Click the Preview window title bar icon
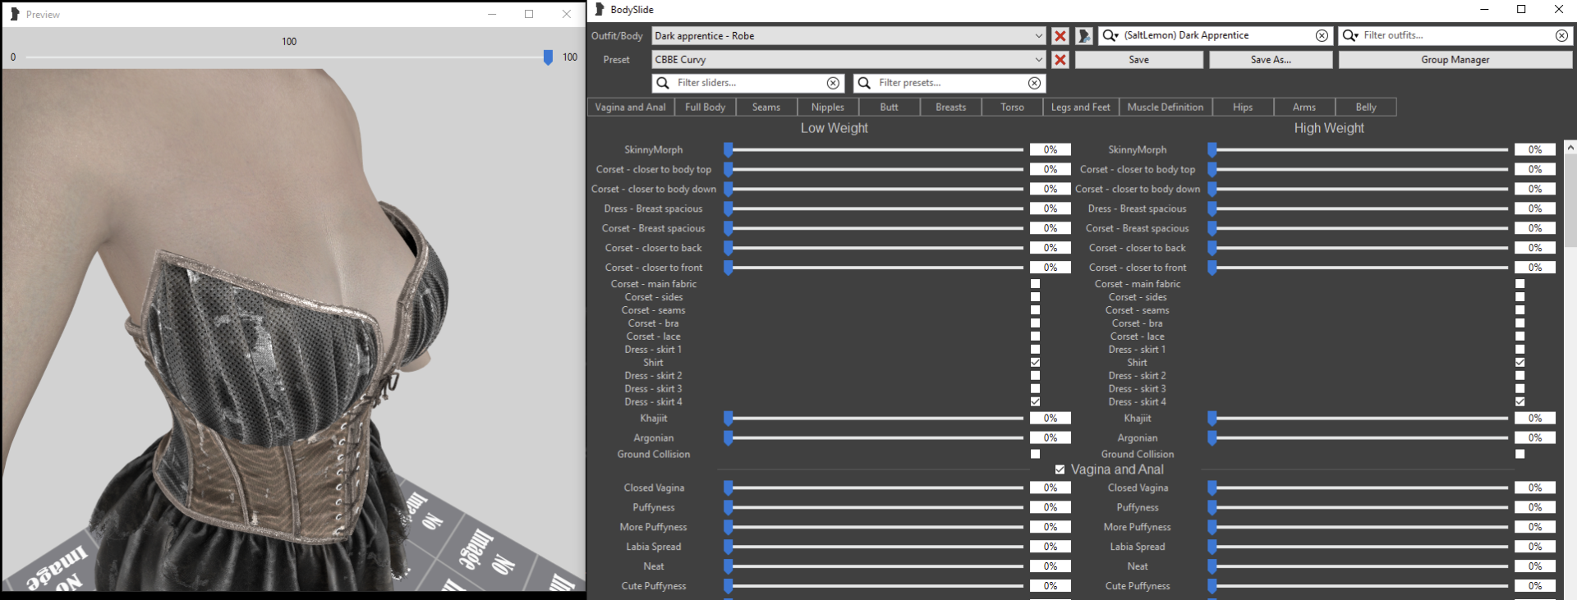 point(15,14)
